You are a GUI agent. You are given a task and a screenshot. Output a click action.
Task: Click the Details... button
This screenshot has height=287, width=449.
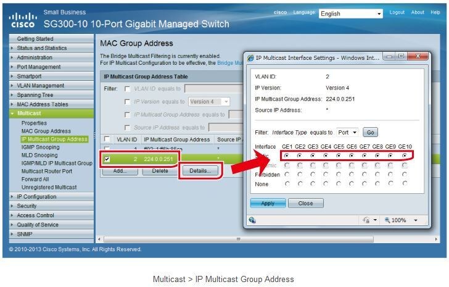click(200, 171)
